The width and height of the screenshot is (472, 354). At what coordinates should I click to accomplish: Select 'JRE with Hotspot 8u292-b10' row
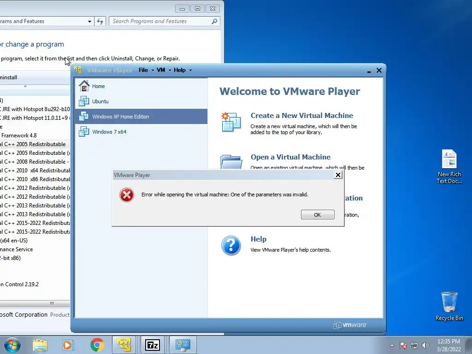35,109
